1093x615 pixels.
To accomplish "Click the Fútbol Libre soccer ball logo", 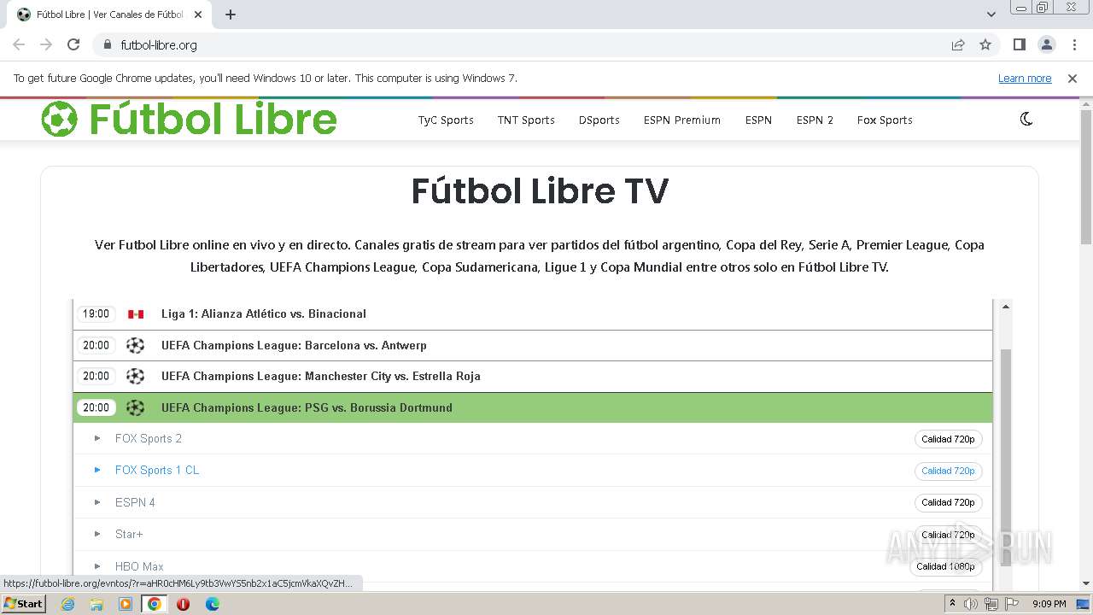I will (x=59, y=119).
